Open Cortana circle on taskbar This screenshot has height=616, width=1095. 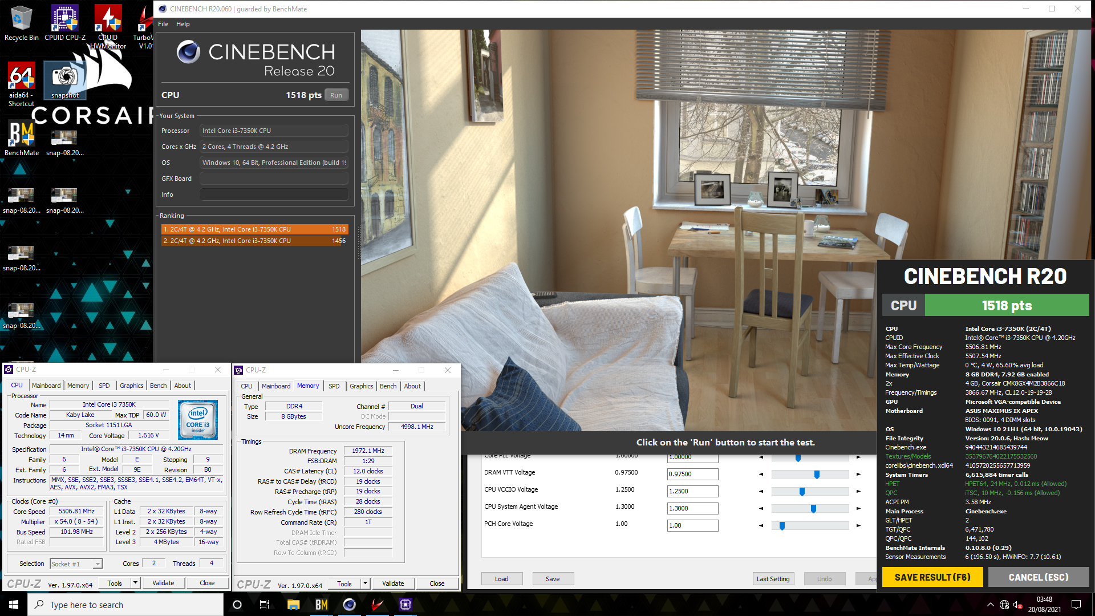click(x=237, y=605)
